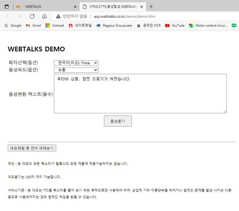Click the '안전하지 않음' security warning icon
Screen dimensions: 239x211
(x=58, y=16)
